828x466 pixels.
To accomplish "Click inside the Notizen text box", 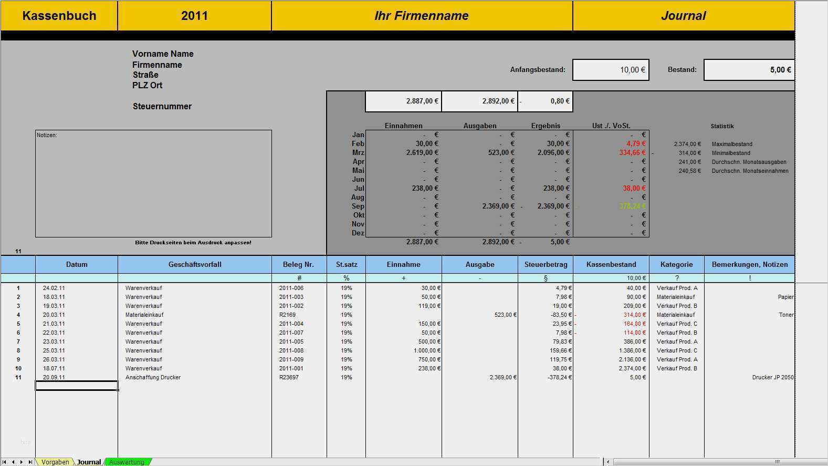I will pos(153,183).
